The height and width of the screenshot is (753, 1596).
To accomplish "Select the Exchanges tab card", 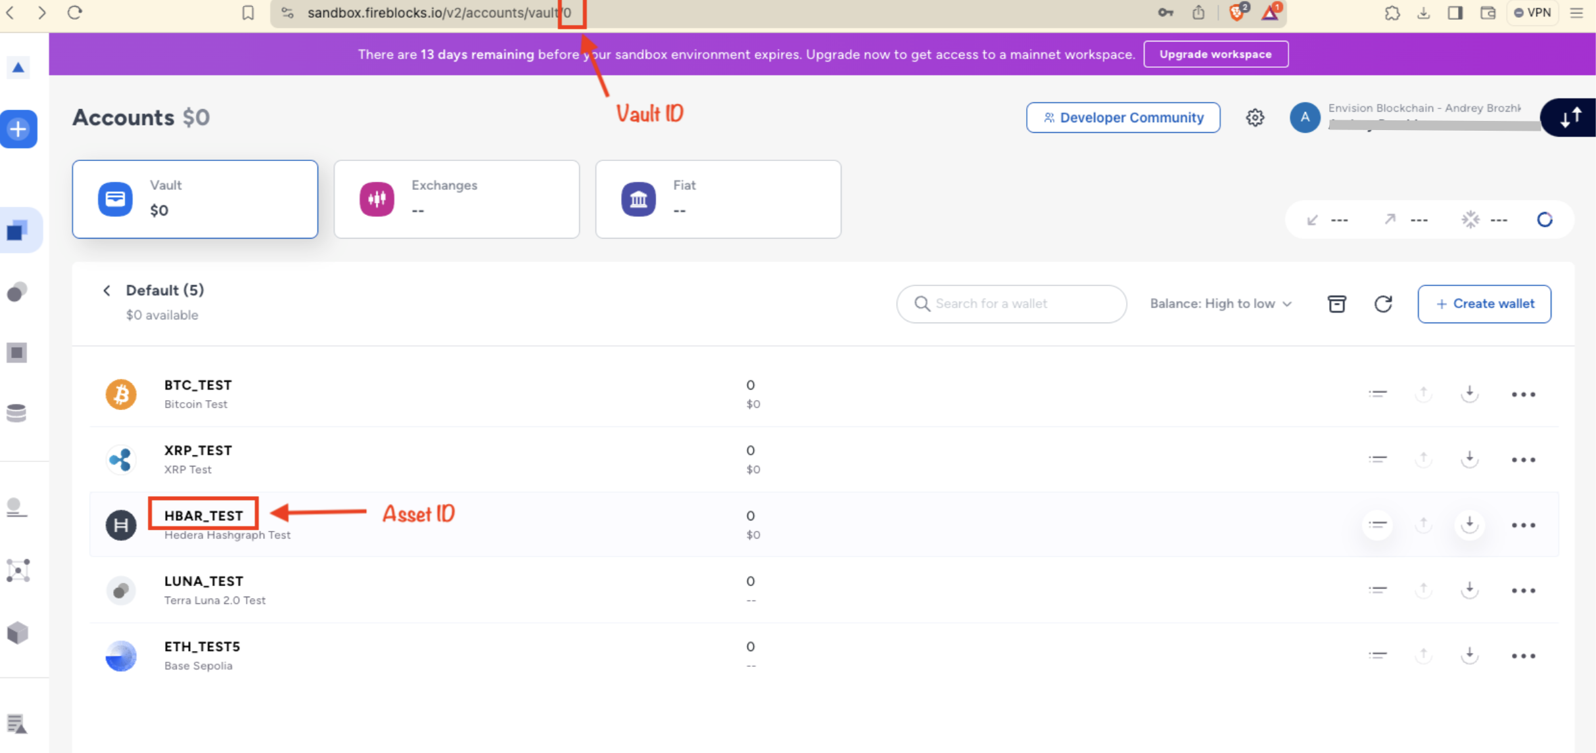I will (456, 199).
